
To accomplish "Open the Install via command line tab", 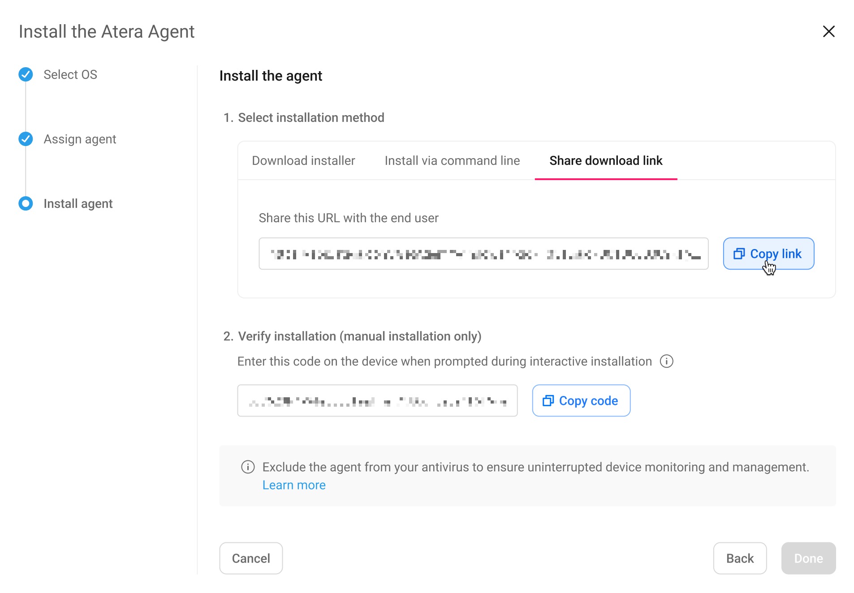I will click(x=452, y=160).
